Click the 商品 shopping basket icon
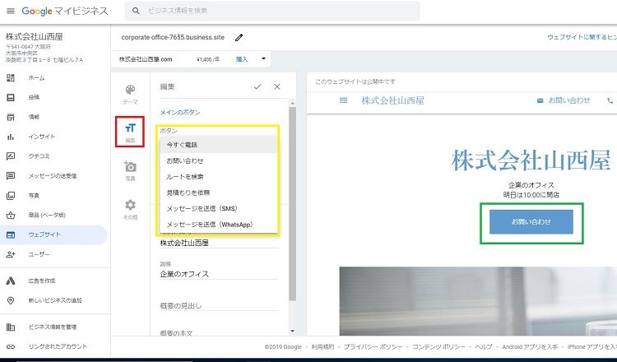Screen dimensions: 617x362 [x=11, y=216]
